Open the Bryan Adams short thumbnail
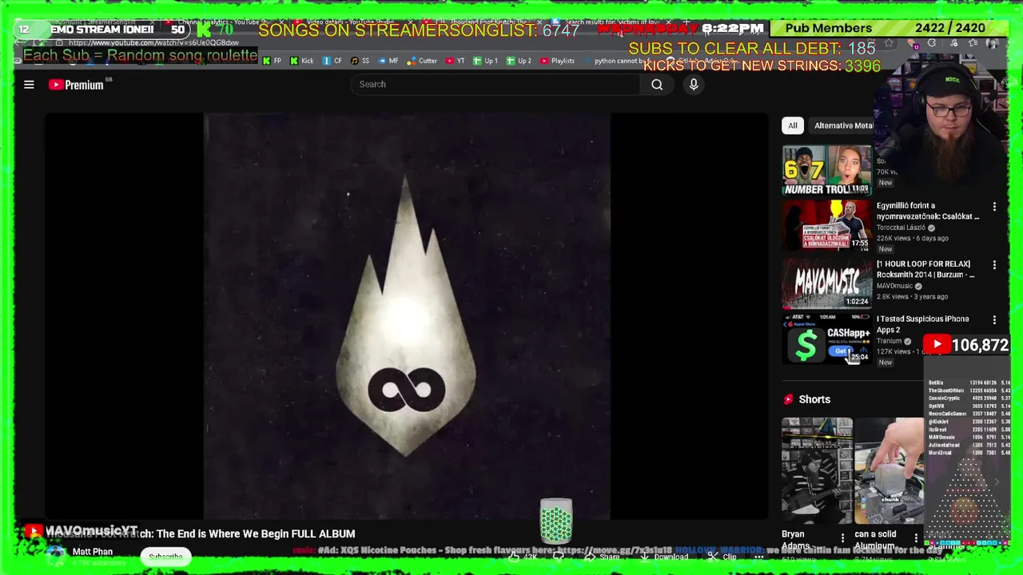The width and height of the screenshot is (1023, 575). pos(817,470)
